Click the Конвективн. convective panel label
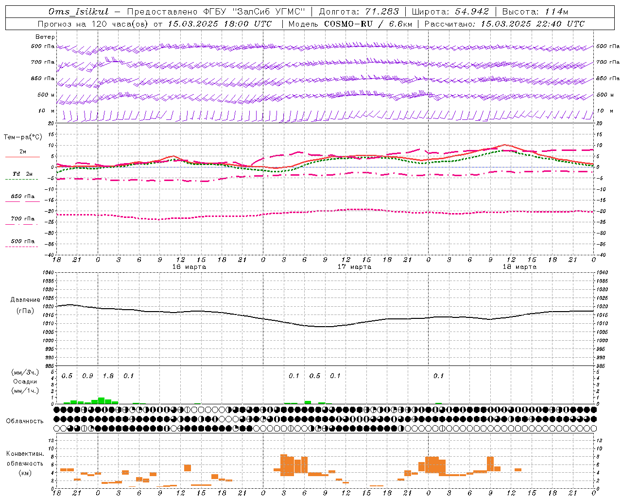Viewport: 622px width, 497px height. pyautogui.click(x=25, y=454)
